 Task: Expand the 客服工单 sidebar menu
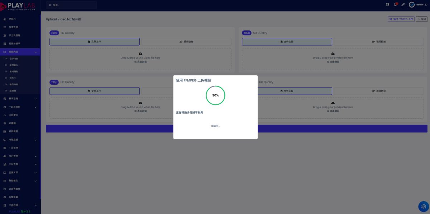[x=35, y=173]
